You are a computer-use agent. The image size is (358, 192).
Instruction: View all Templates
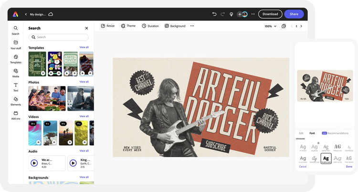(x=84, y=47)
